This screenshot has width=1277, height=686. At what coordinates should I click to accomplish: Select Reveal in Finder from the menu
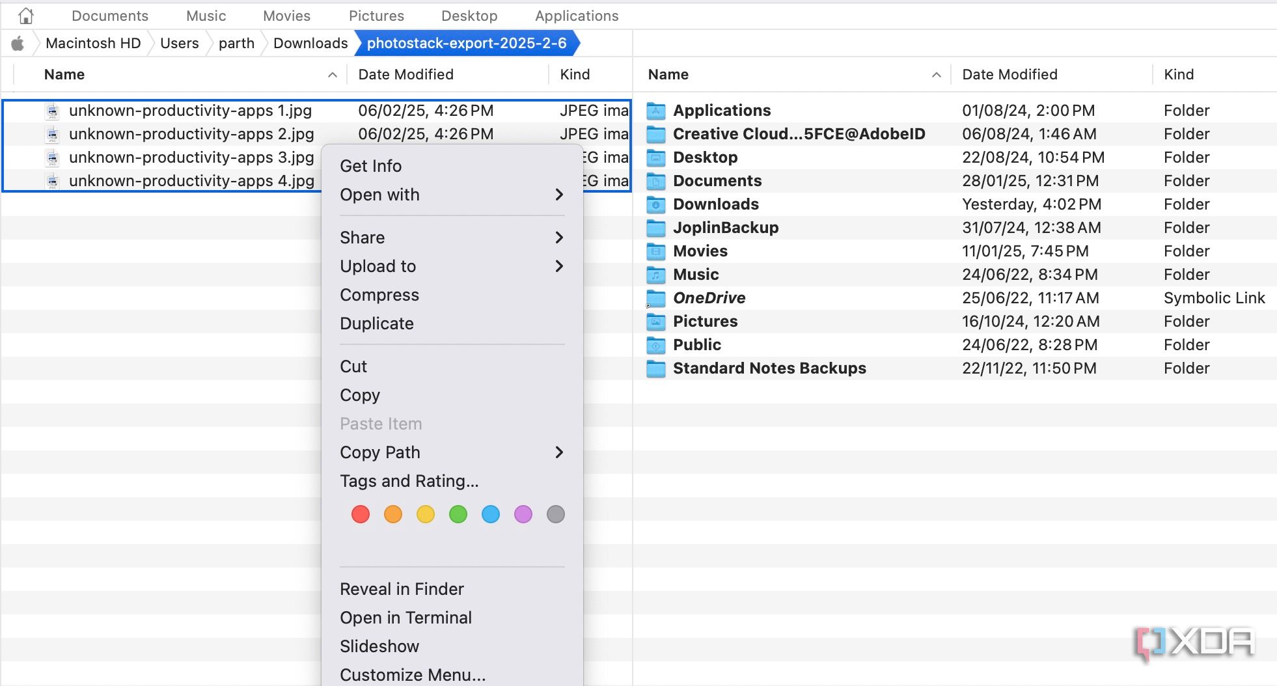point(402,588)
